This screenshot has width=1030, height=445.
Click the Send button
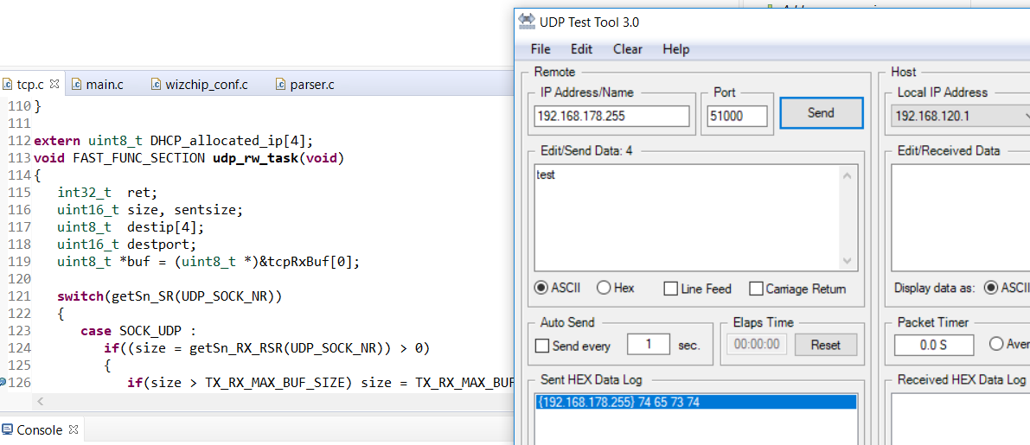[x=821, y=113]
